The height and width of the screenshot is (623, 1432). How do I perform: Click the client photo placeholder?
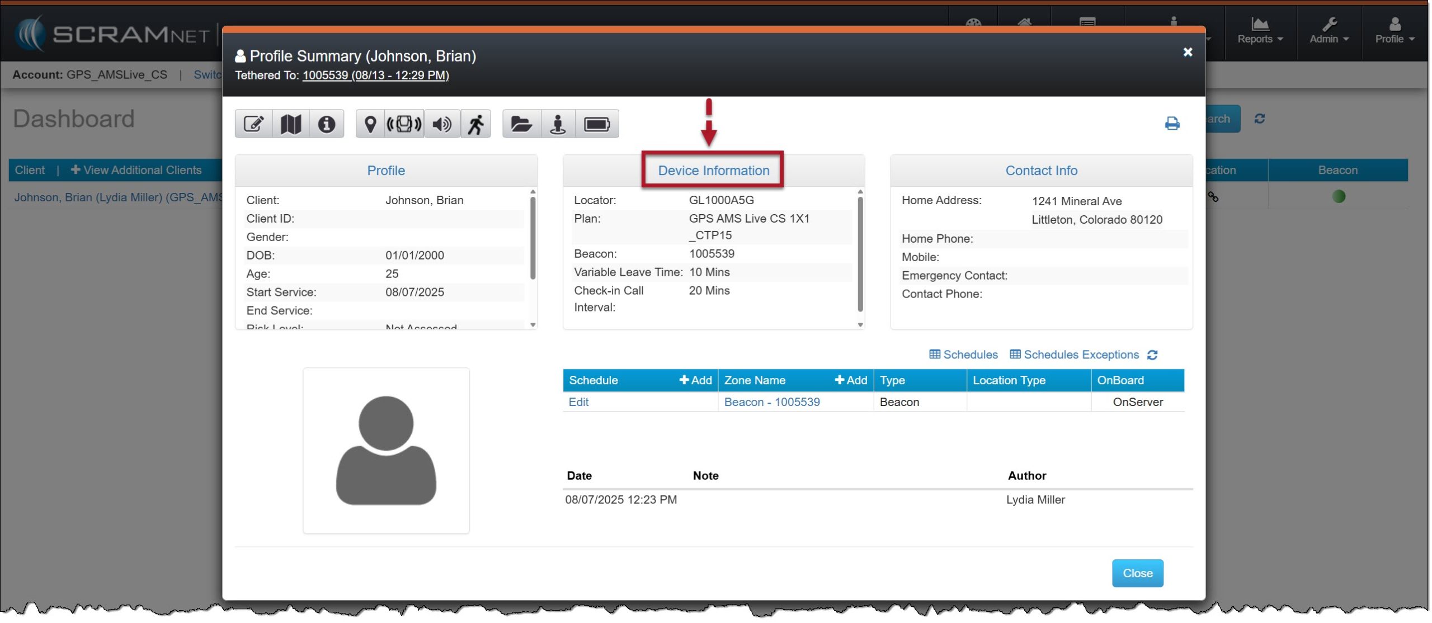(386, 450)
